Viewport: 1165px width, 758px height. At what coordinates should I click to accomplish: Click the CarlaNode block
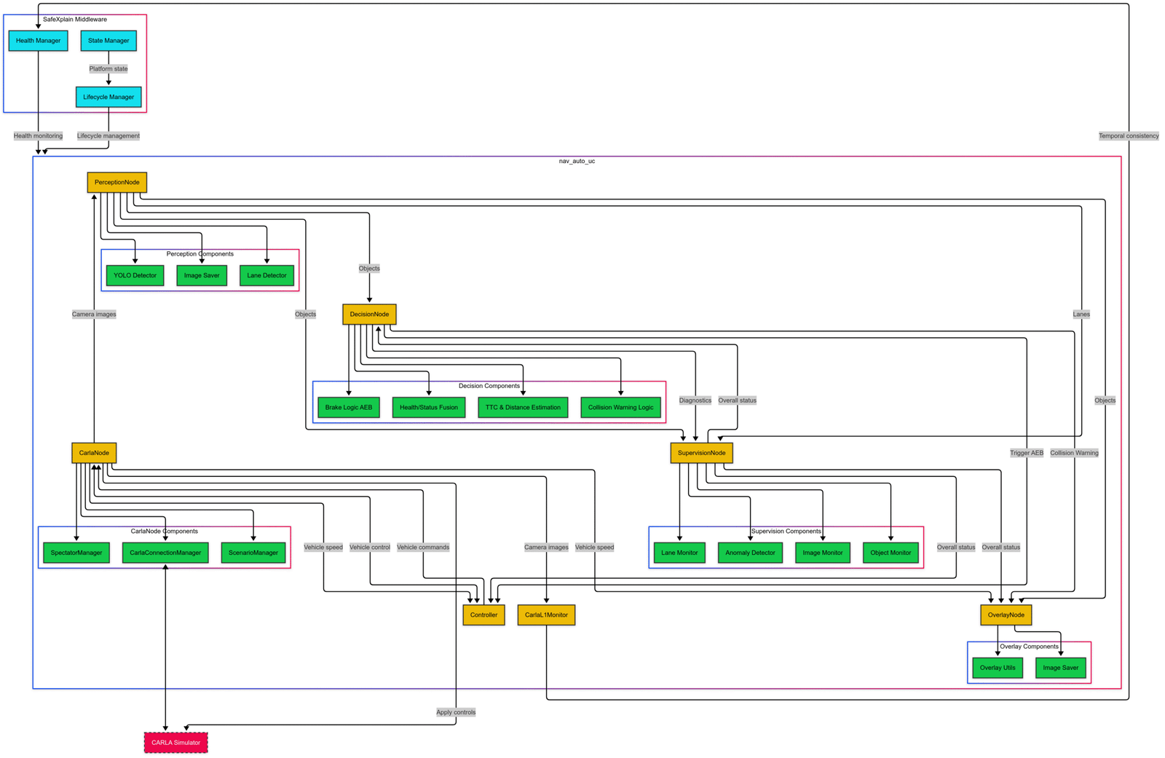(x=94, y=453)
